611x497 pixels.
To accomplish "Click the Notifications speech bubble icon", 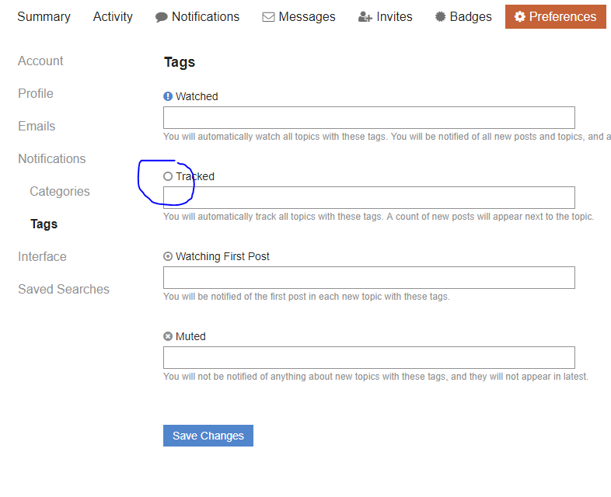I will point(162,17).
